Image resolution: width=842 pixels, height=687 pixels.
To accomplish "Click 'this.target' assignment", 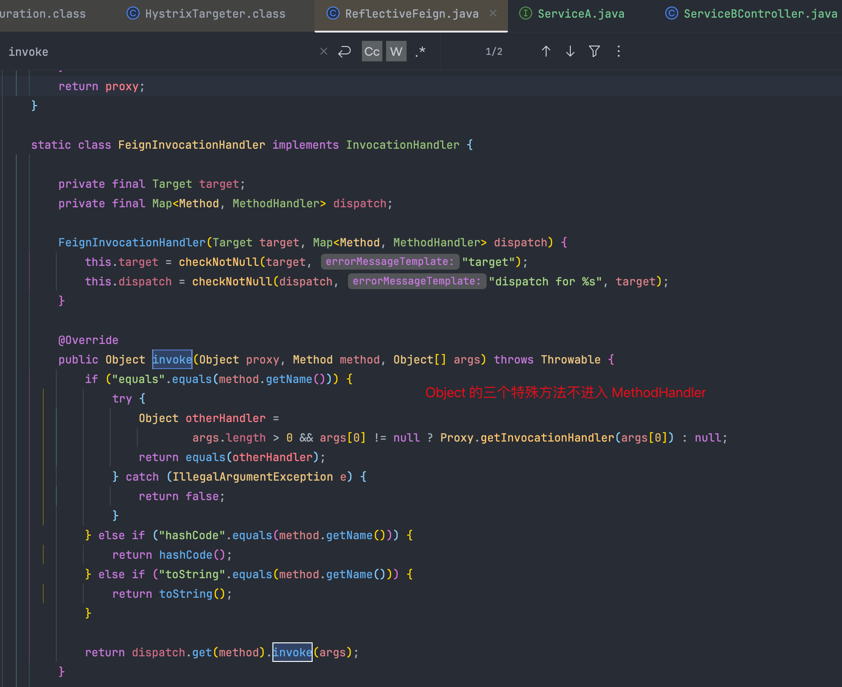I will tap(121, 262).
